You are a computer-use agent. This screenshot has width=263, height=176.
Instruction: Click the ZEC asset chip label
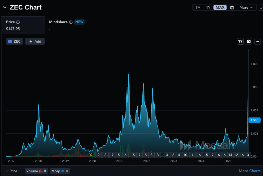pos(17,41)
